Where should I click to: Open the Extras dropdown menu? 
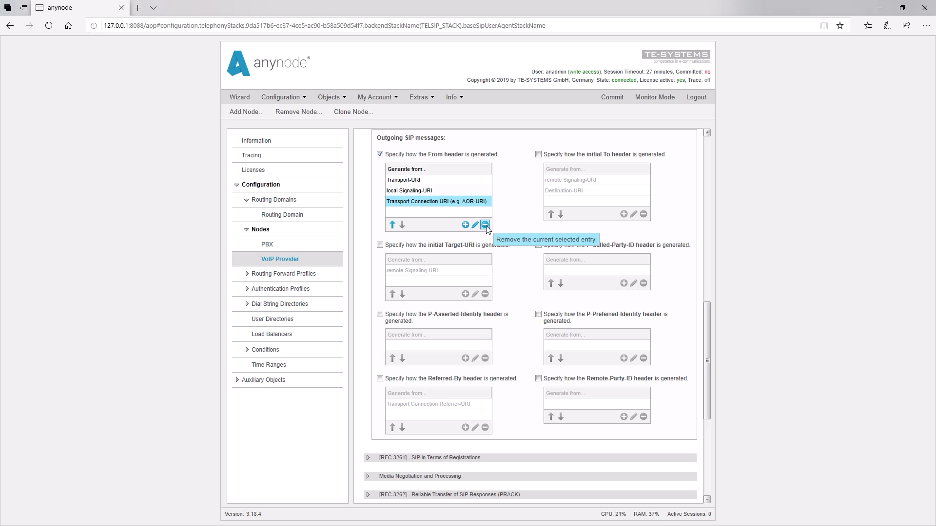pyautogui.click(x=422, y=97)
